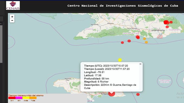Select the large red marker near Kingston
184x103 pixels.
[111, 94]
